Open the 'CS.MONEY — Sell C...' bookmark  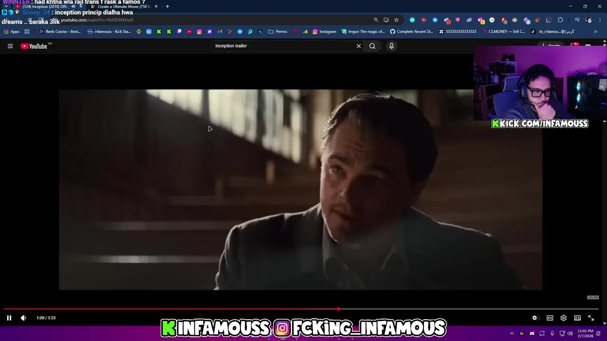[x=504, y=32]
